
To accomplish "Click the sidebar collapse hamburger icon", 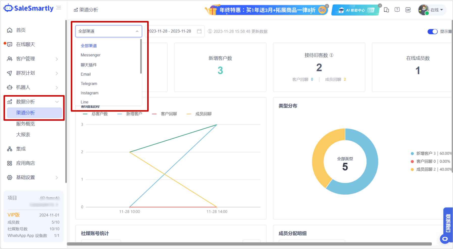I will point(59,8).
